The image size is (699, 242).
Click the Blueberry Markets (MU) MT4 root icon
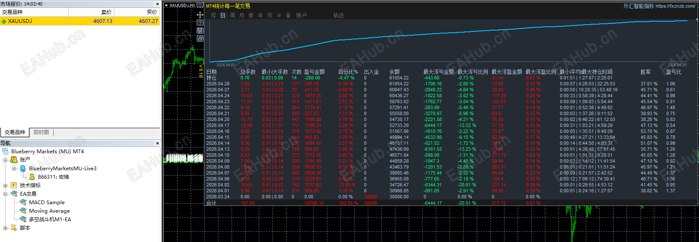tap(5, 151)
